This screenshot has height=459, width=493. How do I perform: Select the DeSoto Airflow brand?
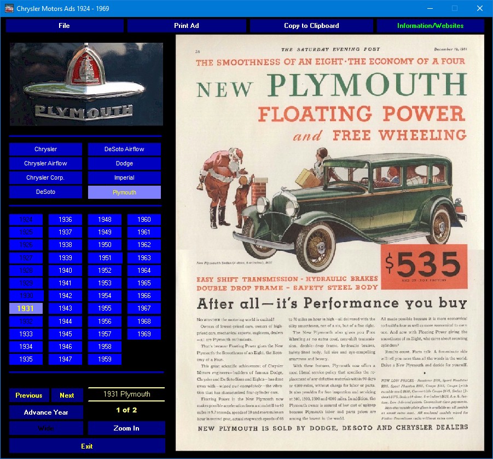tap(124, 149)
